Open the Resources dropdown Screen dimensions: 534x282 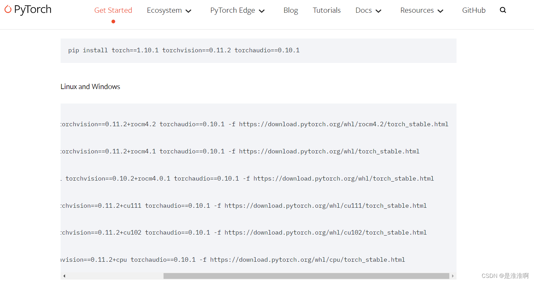coord(421,10)
